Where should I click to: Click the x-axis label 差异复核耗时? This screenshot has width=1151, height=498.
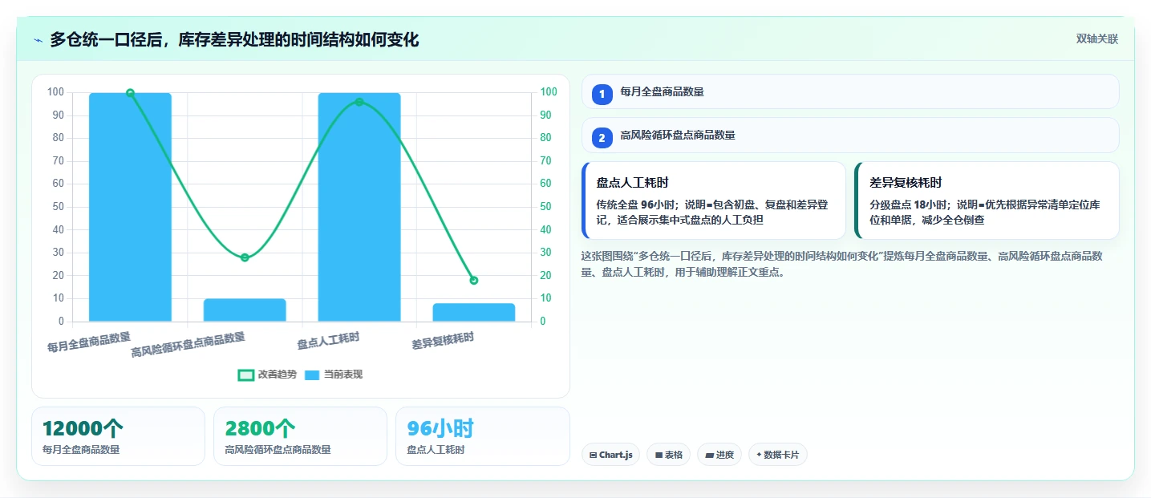[x=443, y=341]
